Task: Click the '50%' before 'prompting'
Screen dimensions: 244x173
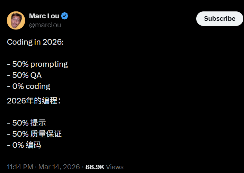Action: (x=20, y=64)
